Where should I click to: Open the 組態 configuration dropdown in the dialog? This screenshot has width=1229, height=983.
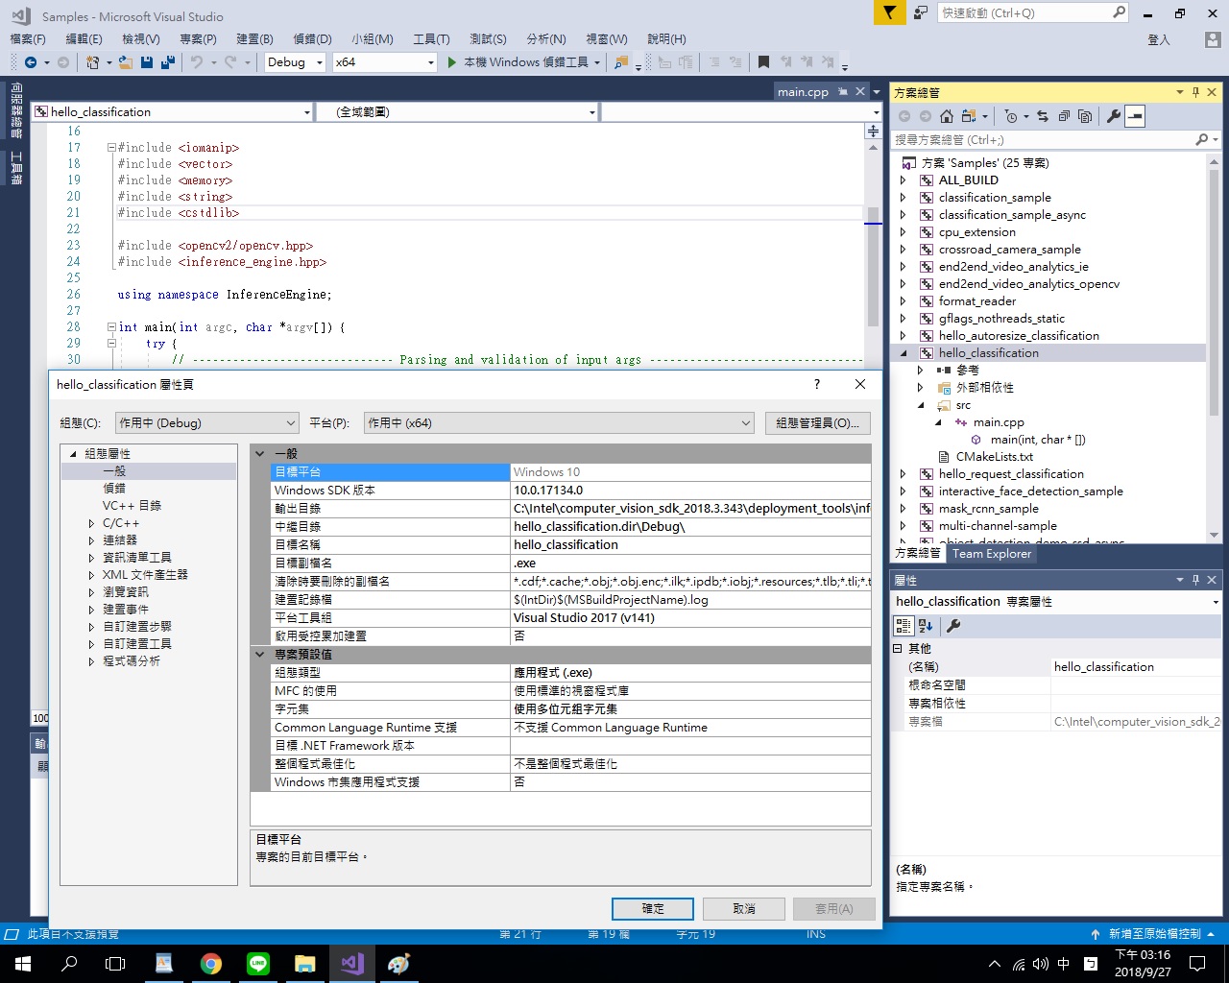[207, 423]
